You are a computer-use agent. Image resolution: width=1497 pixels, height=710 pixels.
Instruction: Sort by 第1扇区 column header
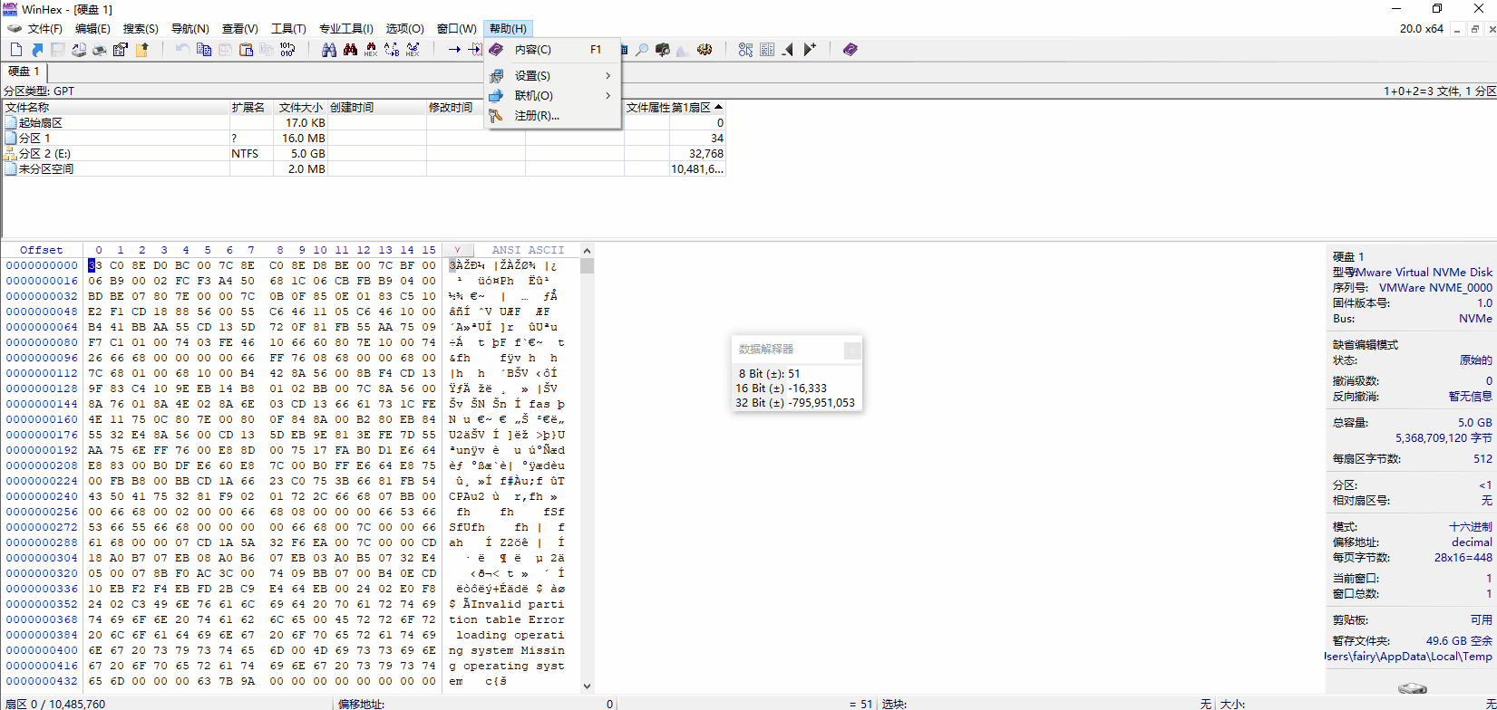pos(696,108)
